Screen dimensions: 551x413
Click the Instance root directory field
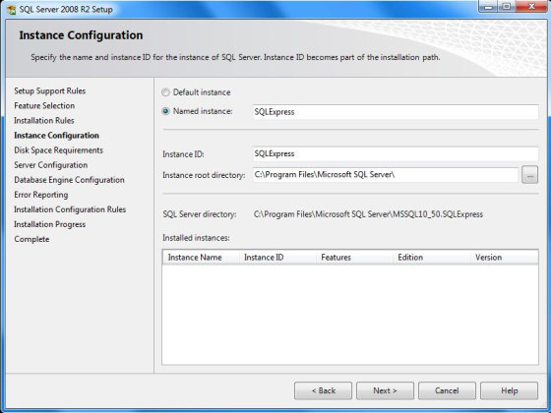[385, 175]
